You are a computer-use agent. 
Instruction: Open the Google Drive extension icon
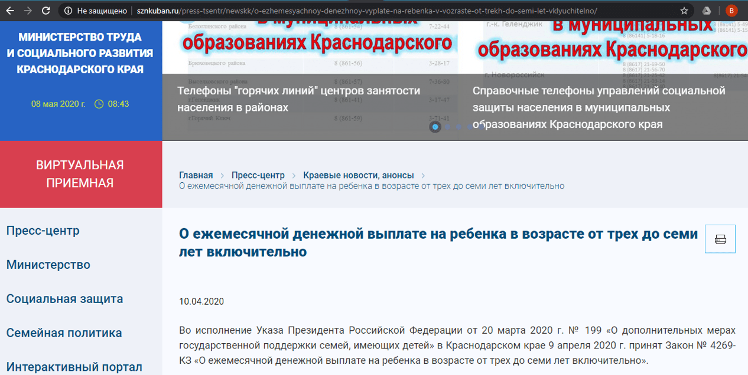[706, 11]
